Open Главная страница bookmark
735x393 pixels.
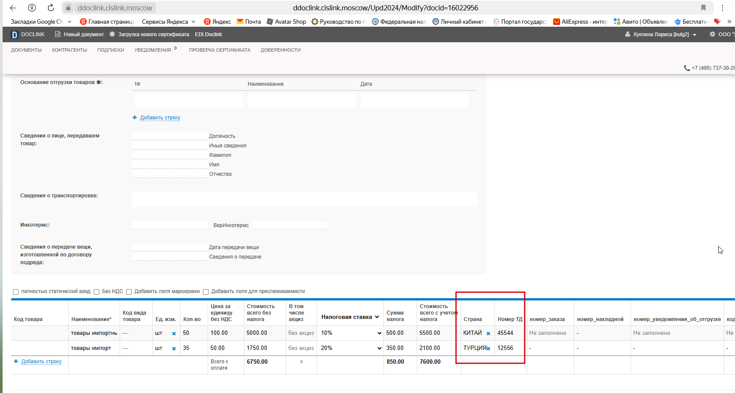pos(107,22)
